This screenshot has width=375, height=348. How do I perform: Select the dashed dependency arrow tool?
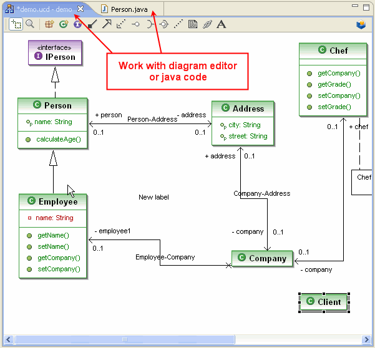(x=121, y=24)
